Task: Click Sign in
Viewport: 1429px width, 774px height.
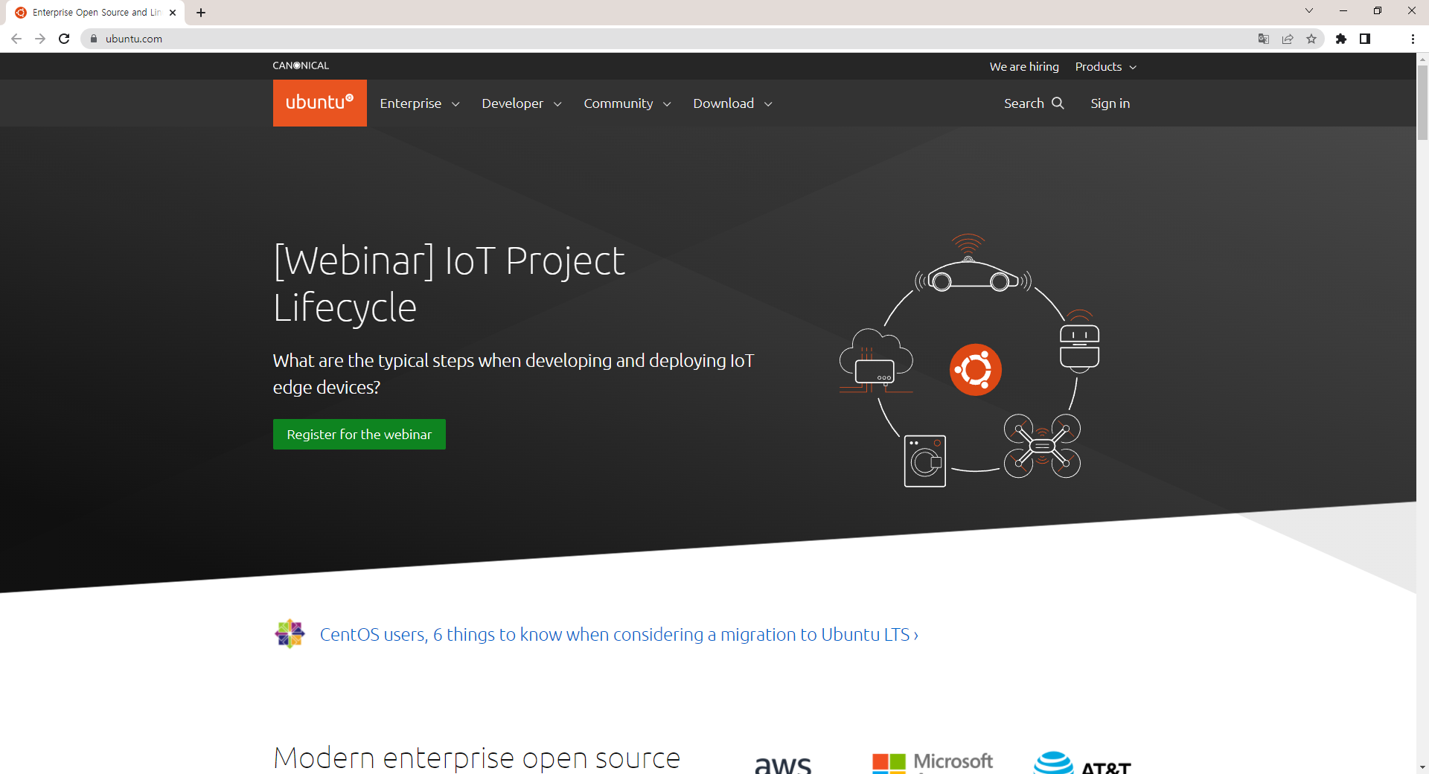Action: [1110, 103]
